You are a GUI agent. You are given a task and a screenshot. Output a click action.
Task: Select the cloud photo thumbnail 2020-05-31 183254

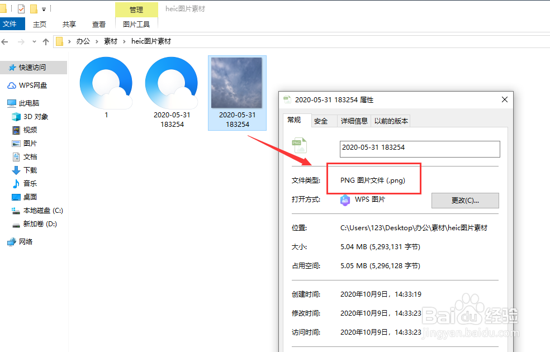(x=237, y=82)
